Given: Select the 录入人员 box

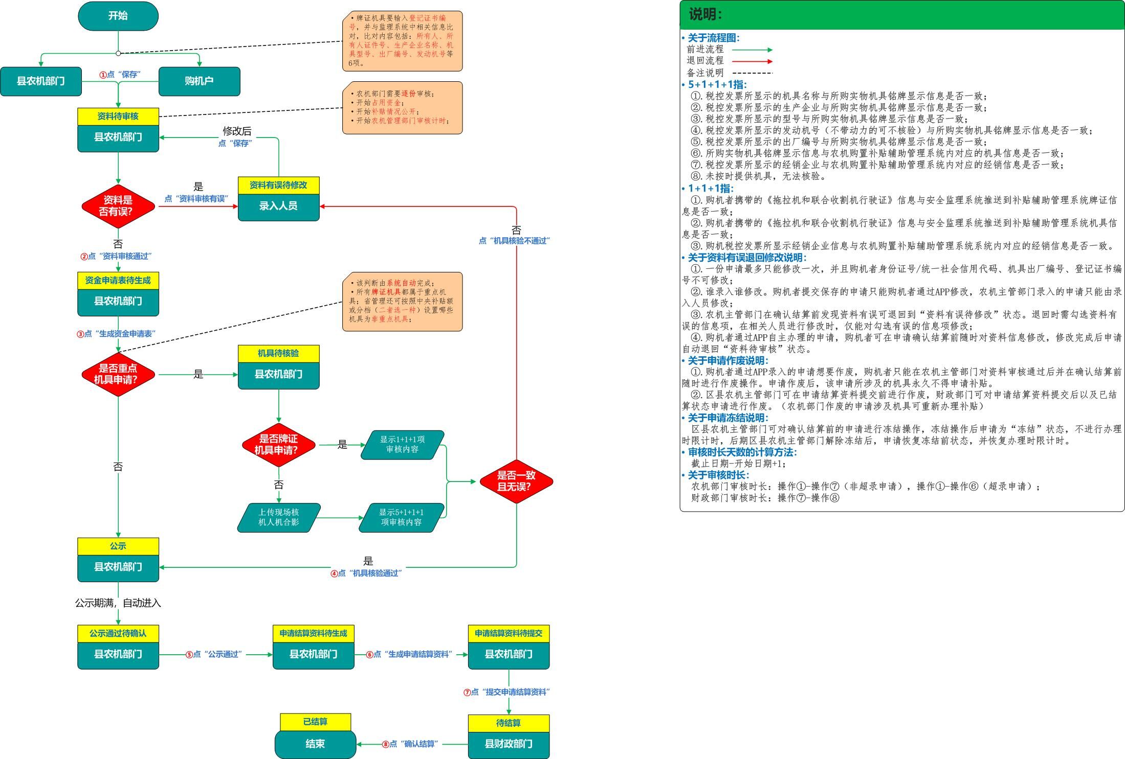Looking at the screenshot, I should tap(278, 206).
